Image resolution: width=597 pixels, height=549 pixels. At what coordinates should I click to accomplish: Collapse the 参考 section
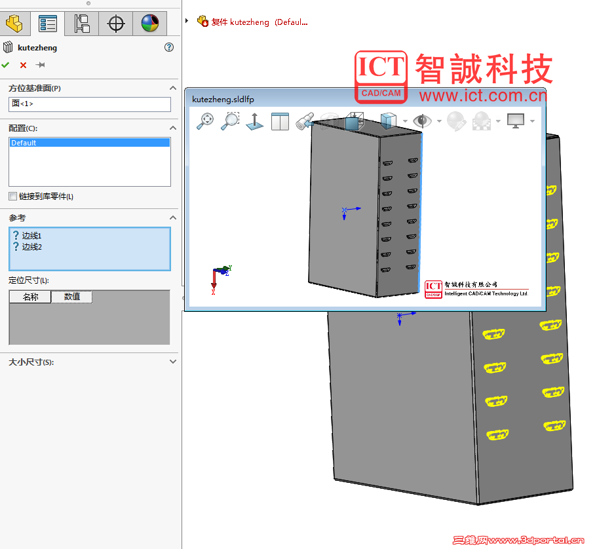pos(173,218)
